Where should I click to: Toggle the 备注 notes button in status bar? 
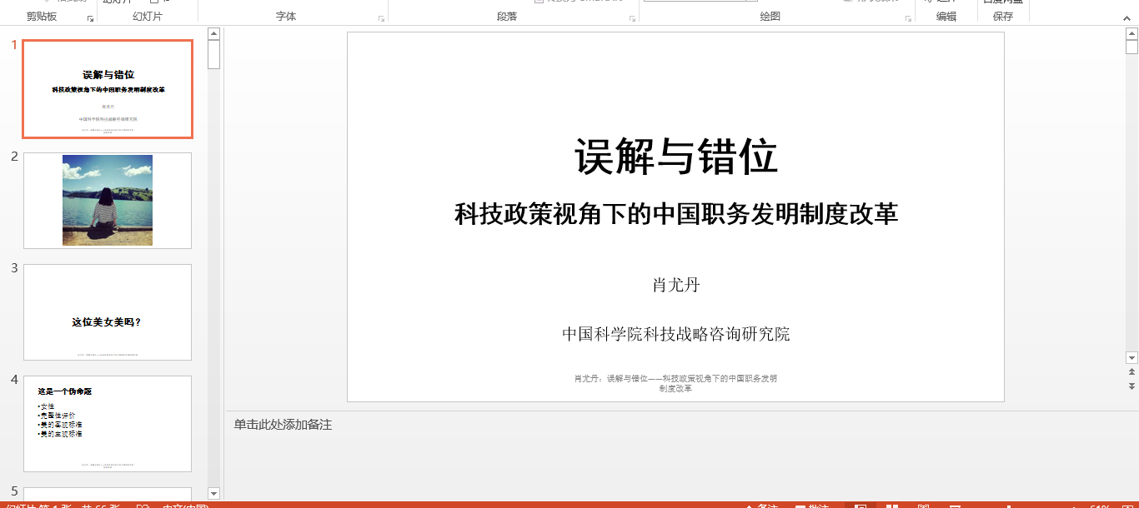click(x=760, y=506)
